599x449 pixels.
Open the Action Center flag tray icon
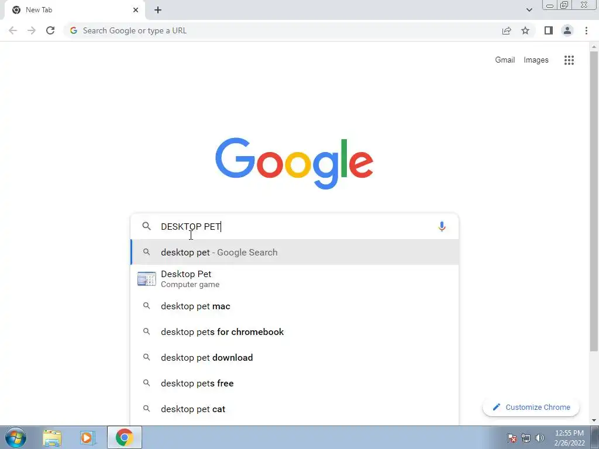point(512,438)
